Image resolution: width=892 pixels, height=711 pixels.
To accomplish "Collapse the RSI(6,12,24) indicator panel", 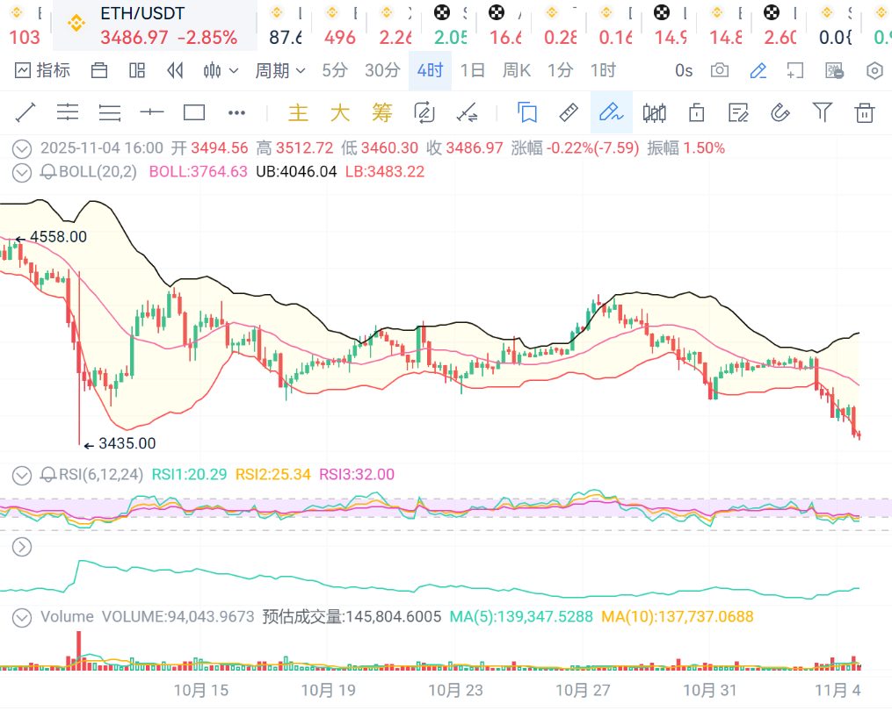I will click(x=22, y=475).
